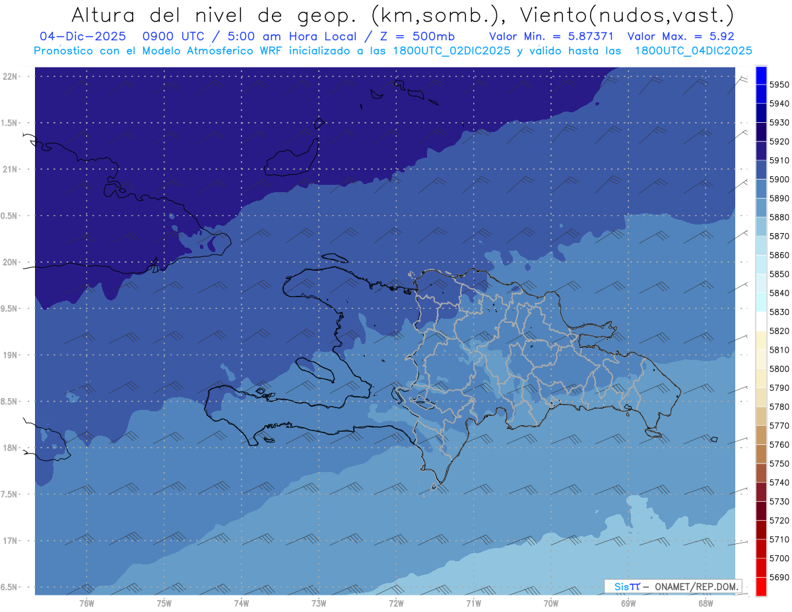Click the '5800' colorbar value
Viewport: 792px width, 612px height.
pyautogui.click(x=779, y=368)
